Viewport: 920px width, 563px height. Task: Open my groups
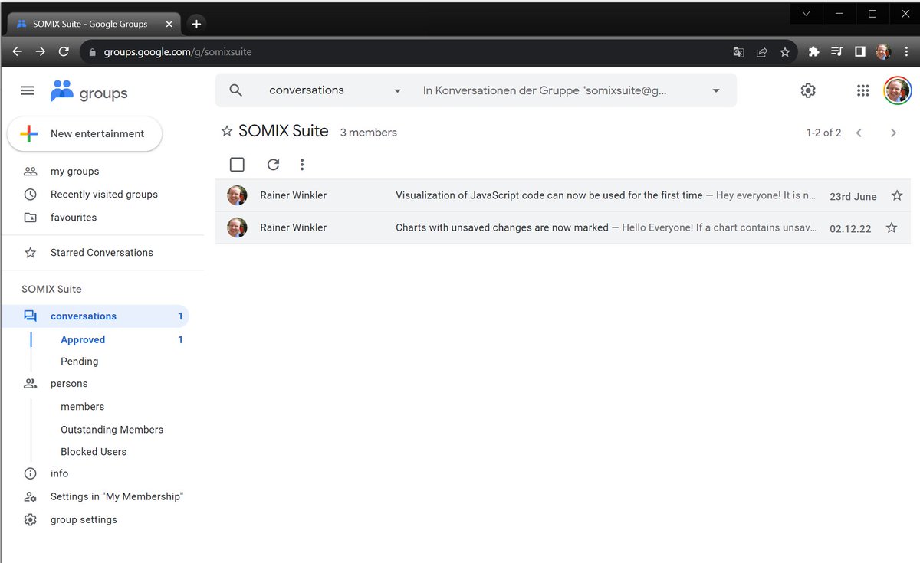point(74,172)
